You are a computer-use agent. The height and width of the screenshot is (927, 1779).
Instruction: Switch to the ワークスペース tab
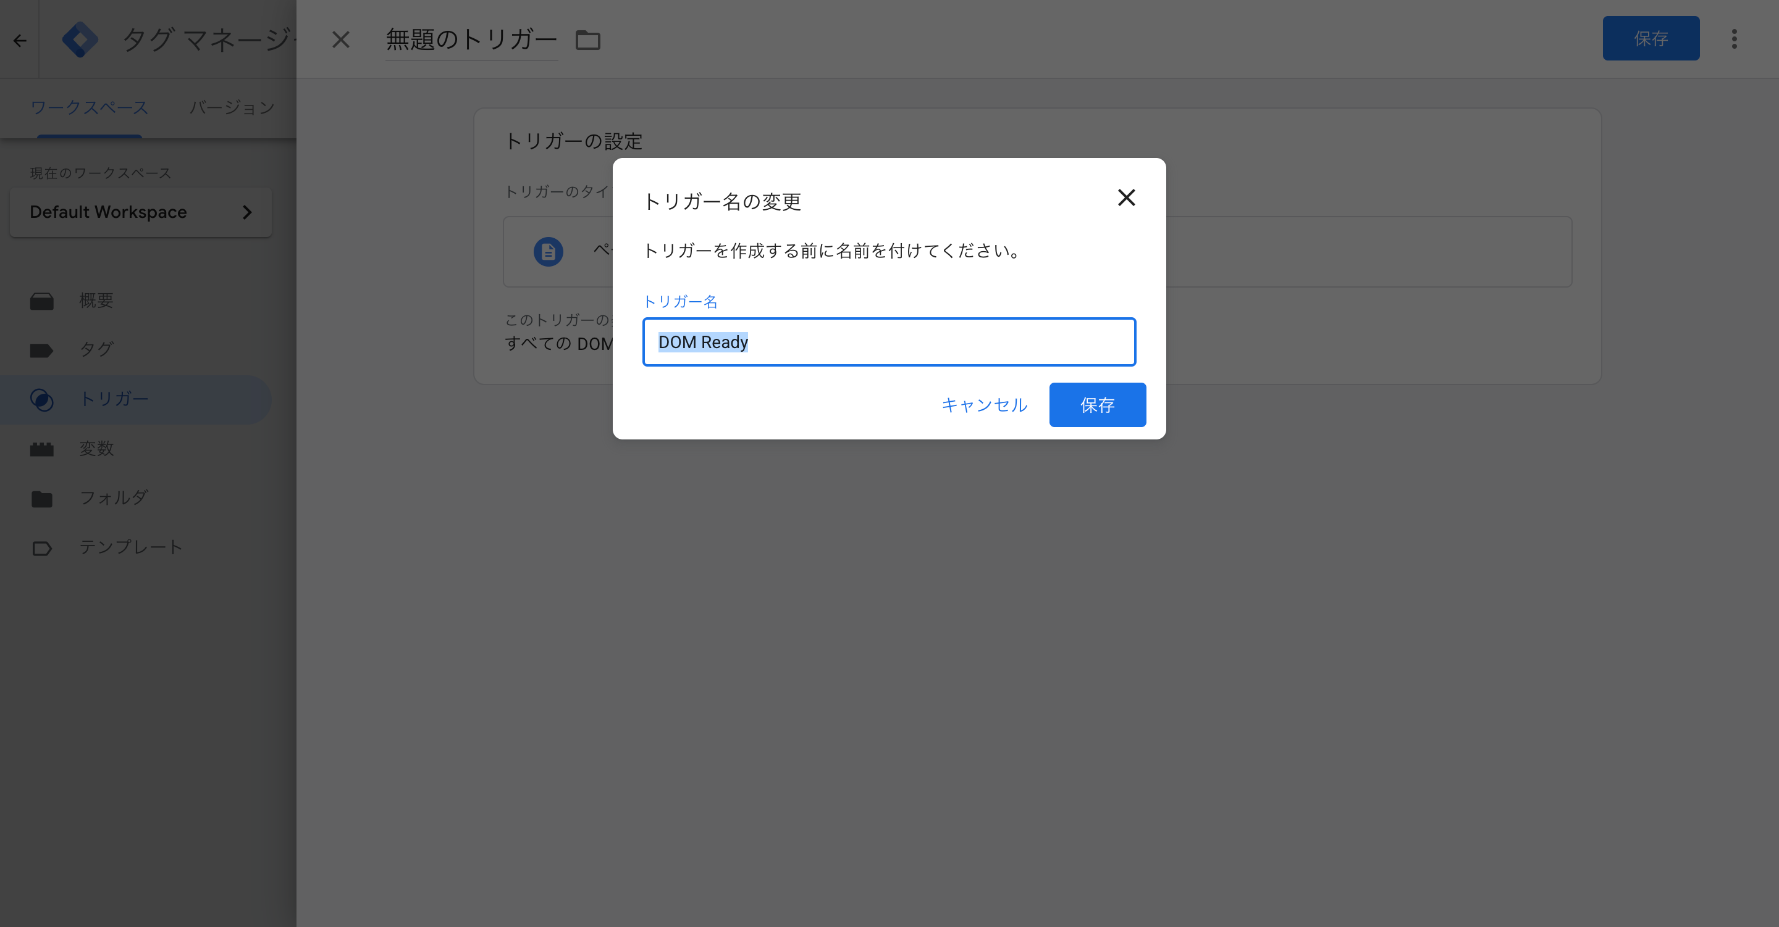(x=89, y=107)
